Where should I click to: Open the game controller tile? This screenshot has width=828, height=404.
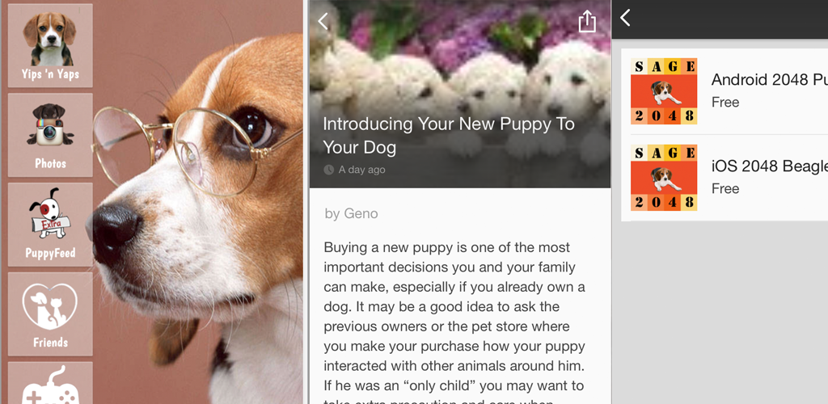click(50, 384)
